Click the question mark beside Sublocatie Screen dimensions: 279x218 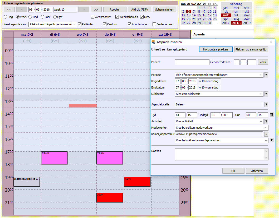pos(266,94)
